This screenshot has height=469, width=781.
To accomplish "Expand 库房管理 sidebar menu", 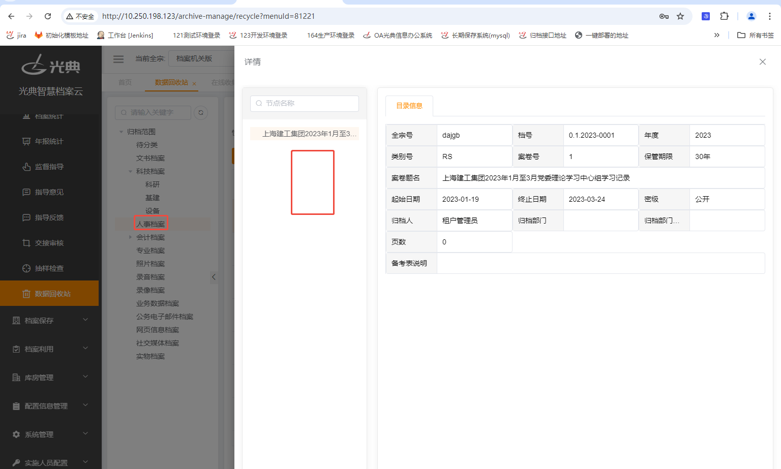I will (x=49, y=377).
